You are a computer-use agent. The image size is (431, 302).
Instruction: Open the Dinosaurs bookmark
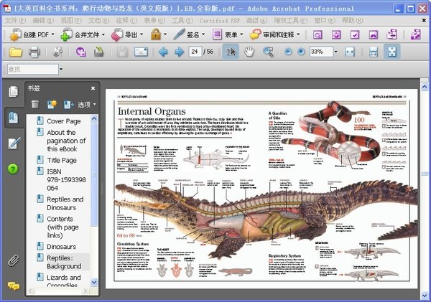click(61, 247)
